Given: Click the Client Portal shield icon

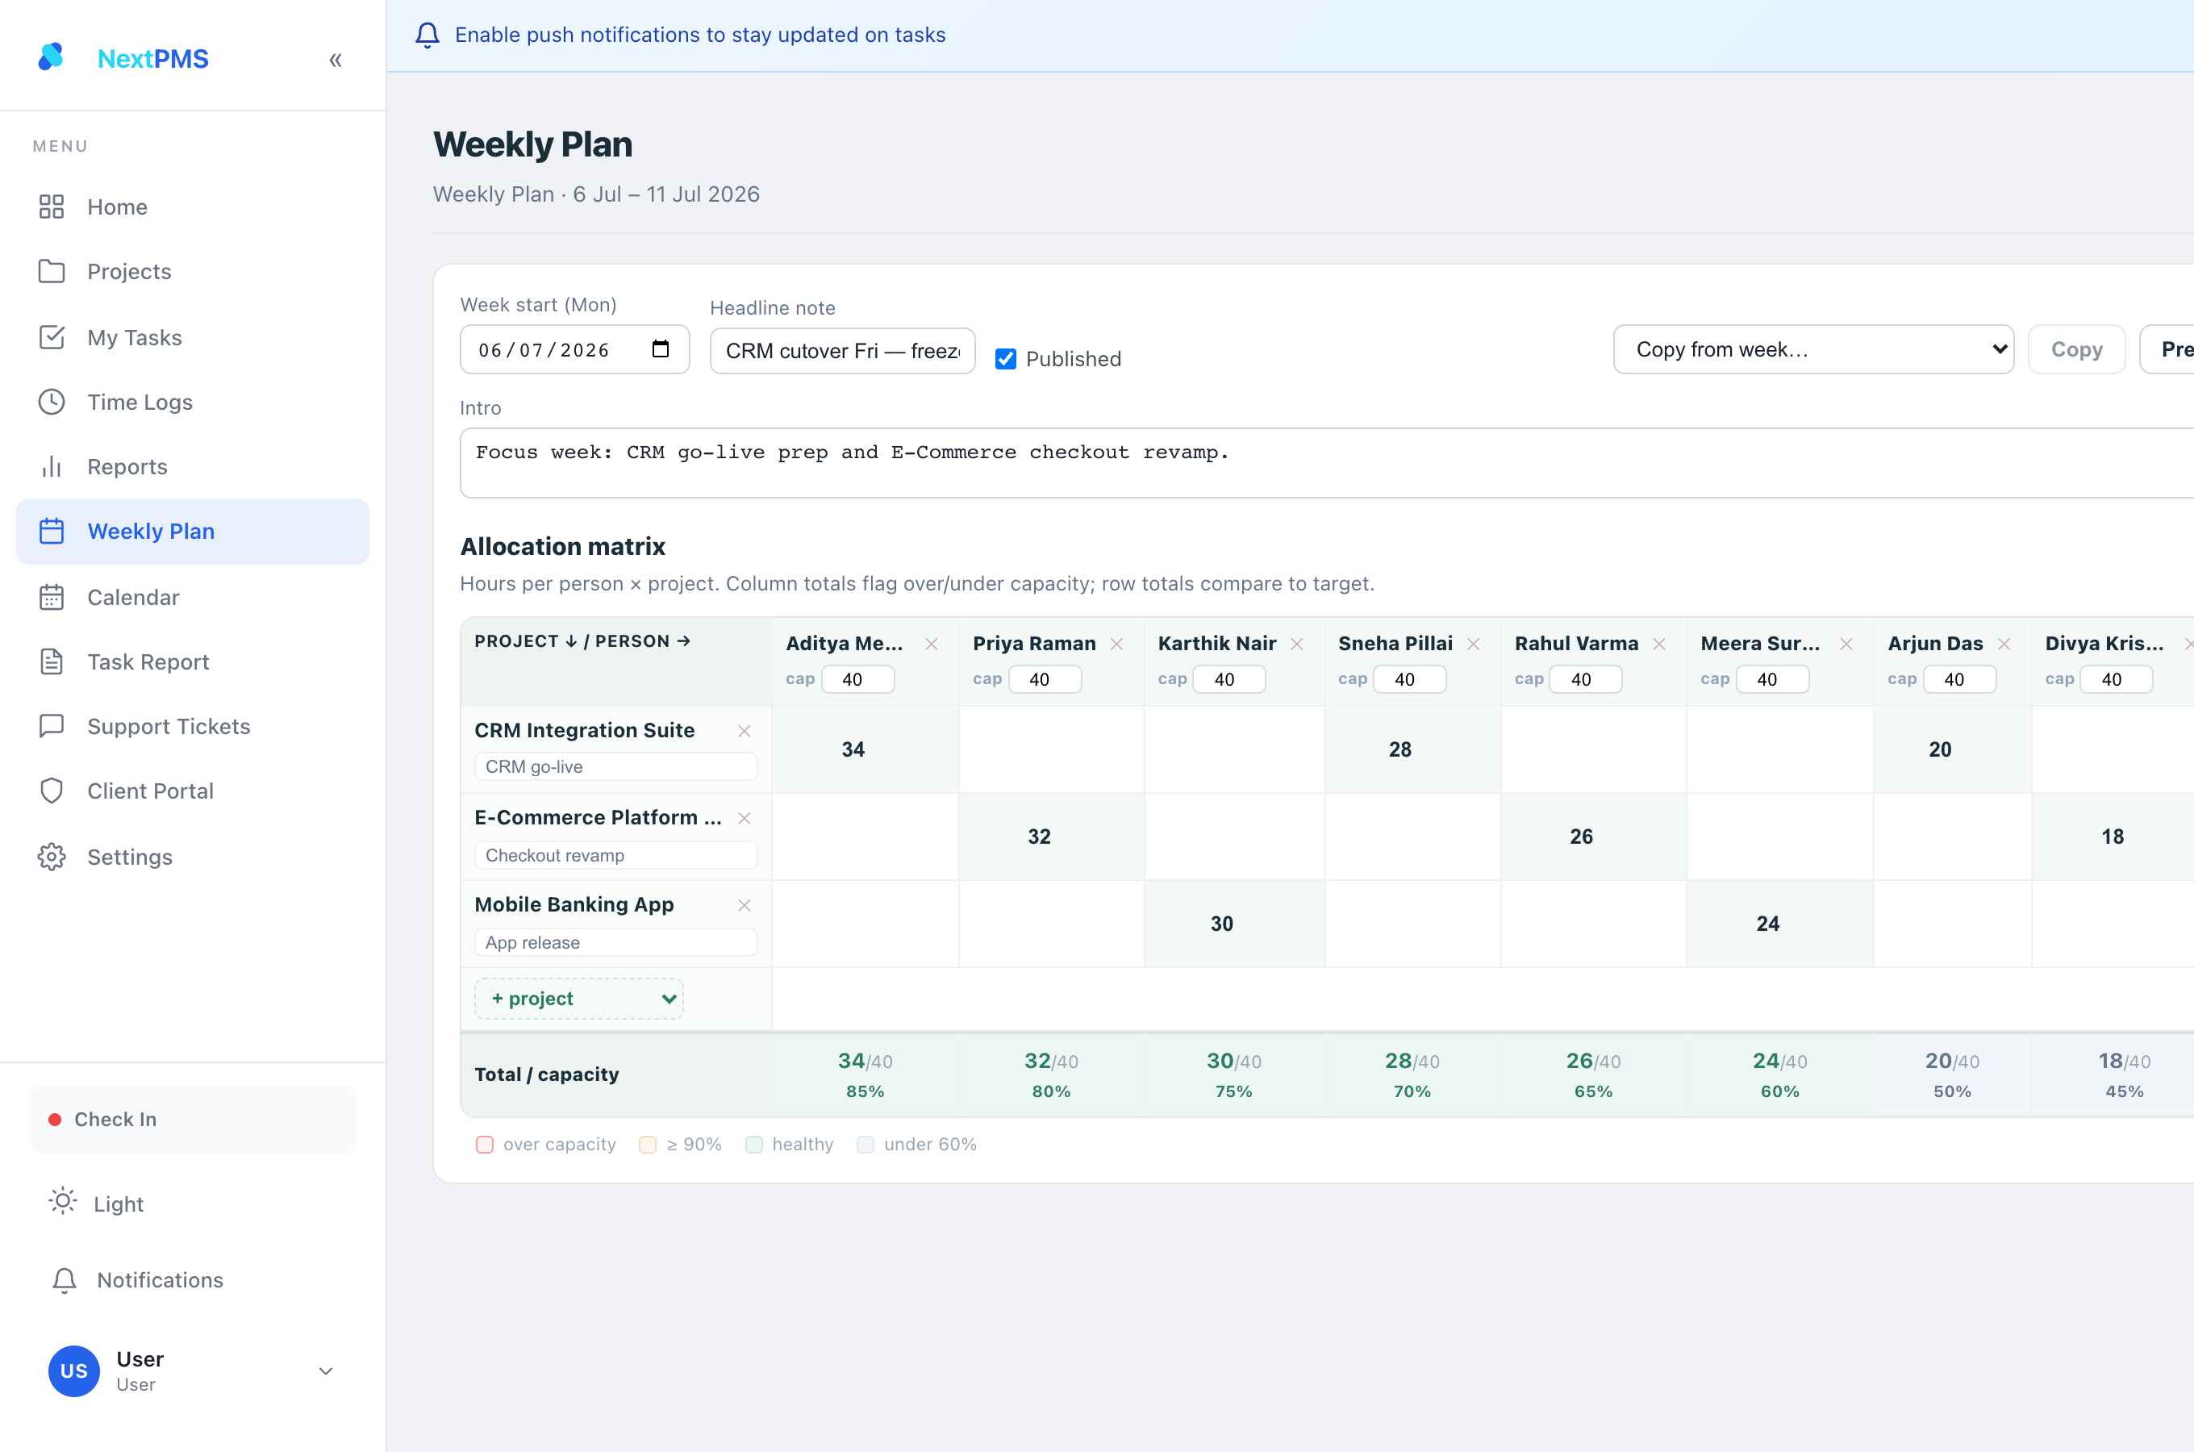Looking at the screenshot, I should coord(52,791).
